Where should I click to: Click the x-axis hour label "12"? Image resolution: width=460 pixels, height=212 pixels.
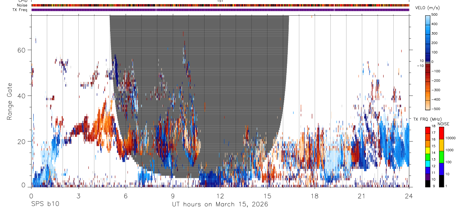coord(220,196)
